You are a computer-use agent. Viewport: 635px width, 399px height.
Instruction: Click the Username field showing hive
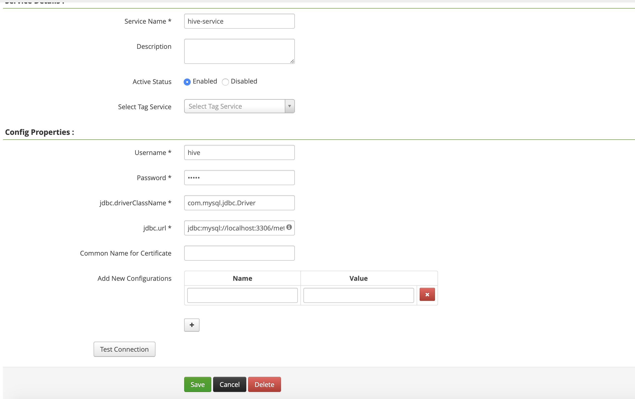click(x=239, y=152)
